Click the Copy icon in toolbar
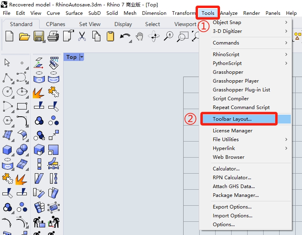Viewport: 302px width, 235px height. coord(96,36)
